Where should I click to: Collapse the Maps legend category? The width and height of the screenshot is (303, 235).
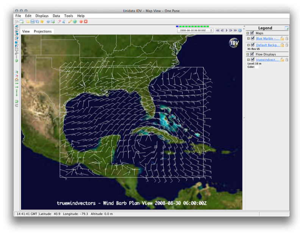tap(248, 33)
